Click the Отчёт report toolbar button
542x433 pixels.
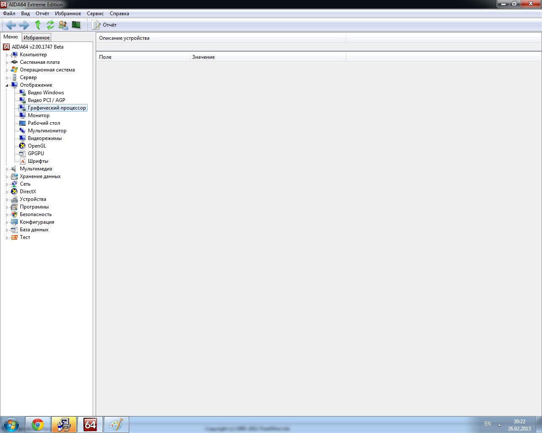(104, 25)
